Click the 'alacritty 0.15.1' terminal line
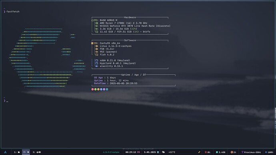 109,66
